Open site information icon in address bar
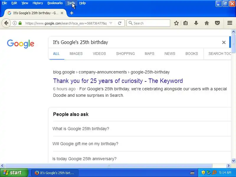Viewport: 236px width, 177px height. coord(14,23)
